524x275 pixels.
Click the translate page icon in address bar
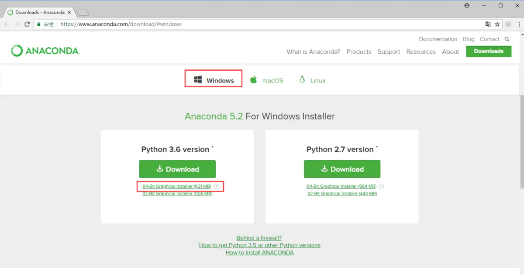[x=488, y=24]
